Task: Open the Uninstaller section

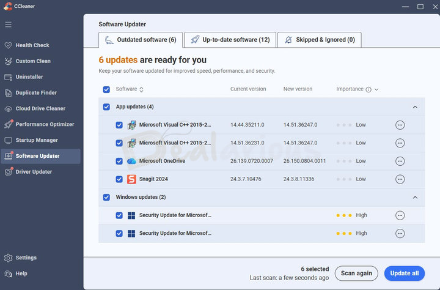Action: [x=41, y=77]
